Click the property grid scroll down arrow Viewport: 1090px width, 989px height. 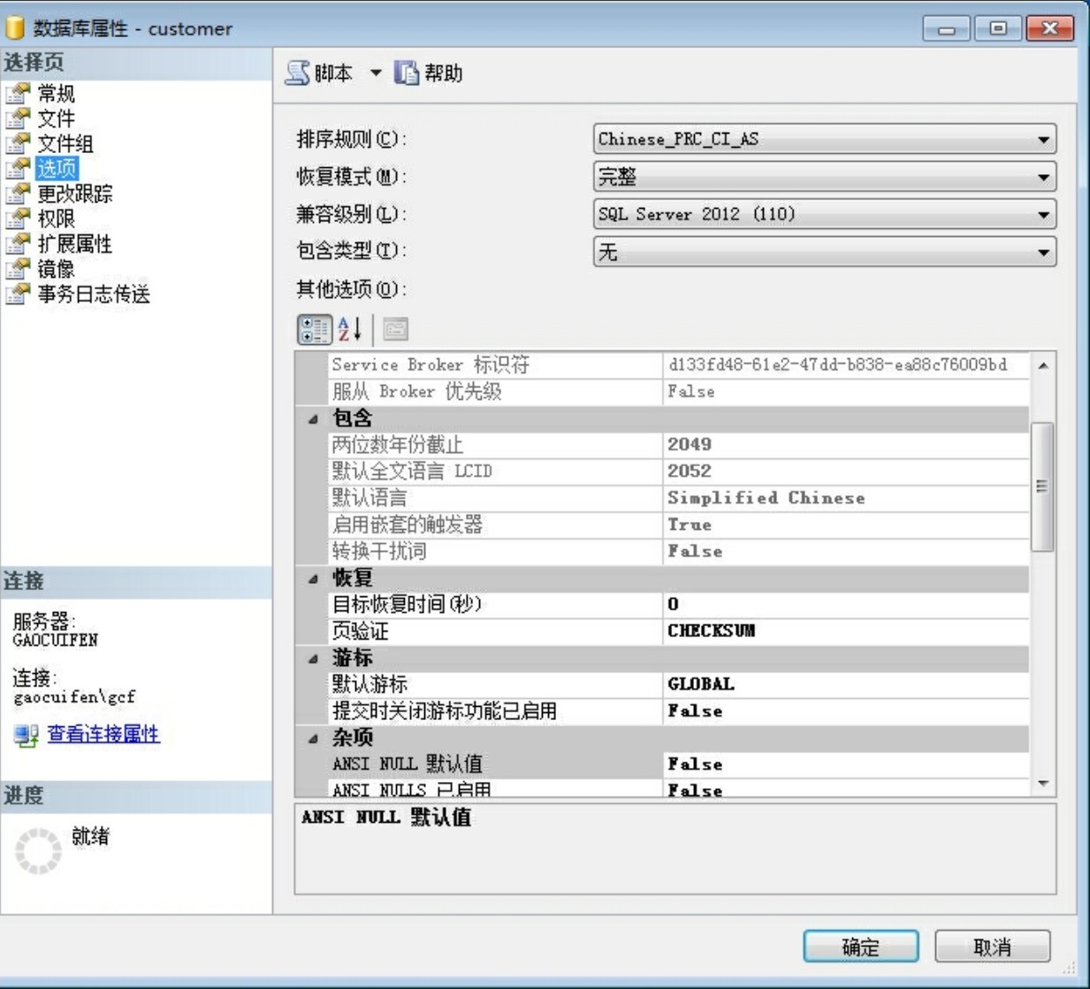click(1043, 783)
